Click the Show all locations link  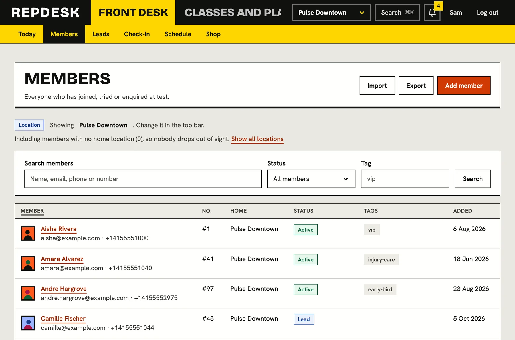pyautogui.click(x=257, y=139)
